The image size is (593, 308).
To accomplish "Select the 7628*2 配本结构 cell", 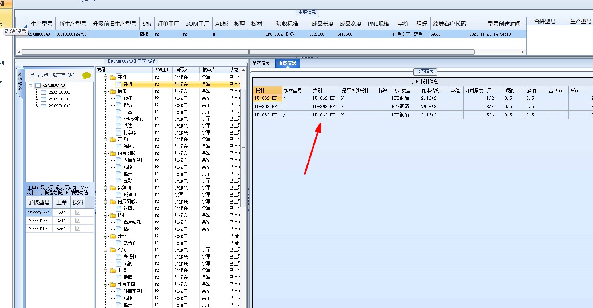I will 434,107.
